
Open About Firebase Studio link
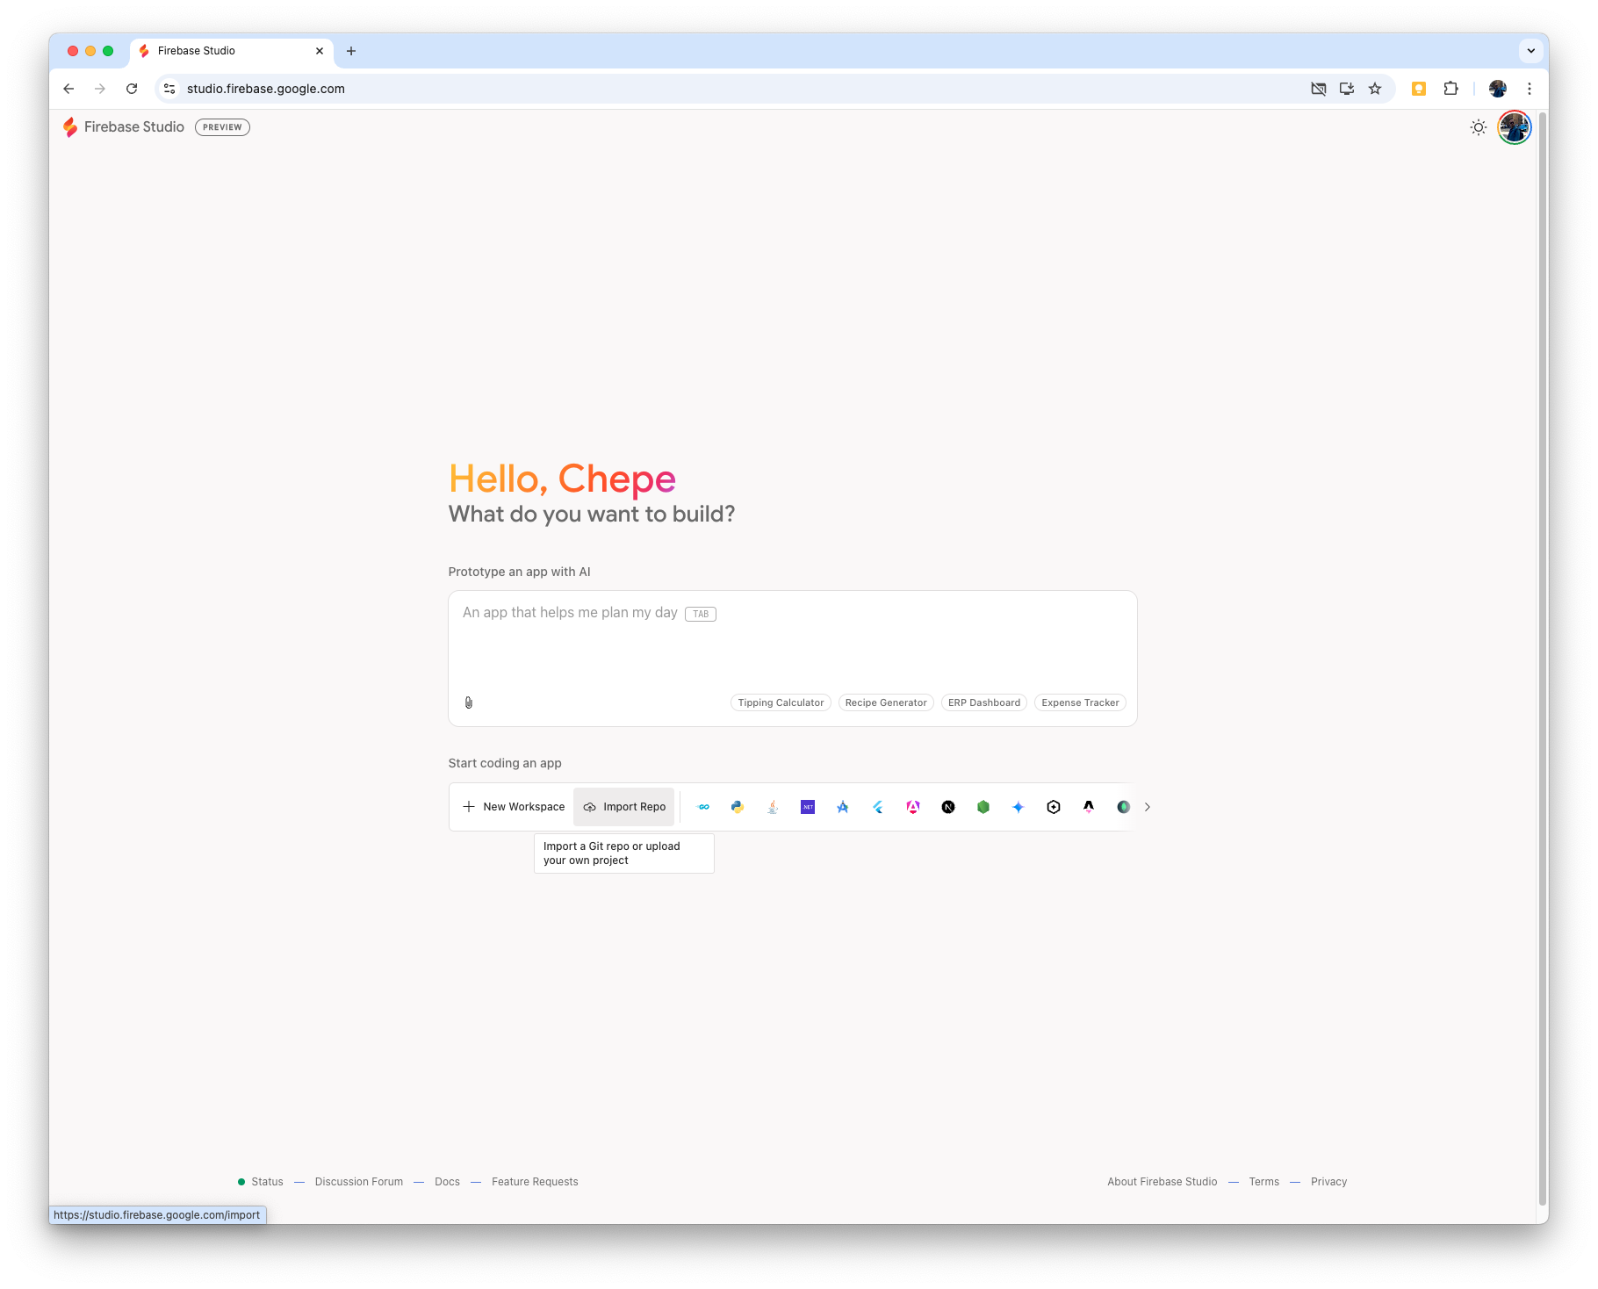click(1163, 1182)
